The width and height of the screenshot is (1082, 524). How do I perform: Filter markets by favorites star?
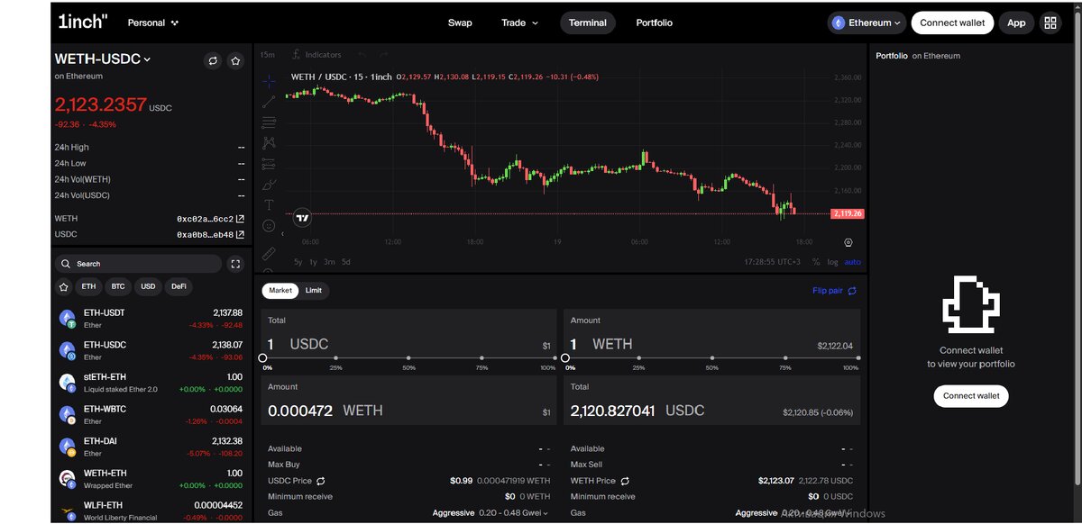click(x=63, y=287)
